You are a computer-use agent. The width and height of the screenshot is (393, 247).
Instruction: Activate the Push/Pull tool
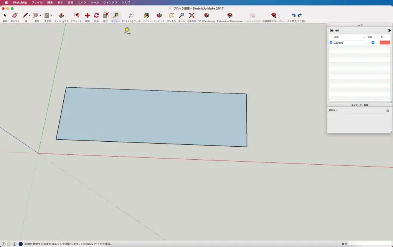pos(61,16)
